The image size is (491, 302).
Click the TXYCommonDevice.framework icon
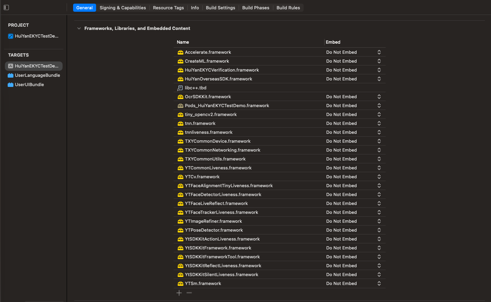point(180,141)
